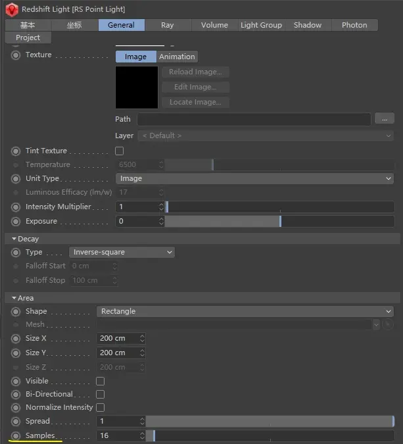Click the animation dot beside Bi-Directional
Screen dimensions: 403x444
click(16, 395)
